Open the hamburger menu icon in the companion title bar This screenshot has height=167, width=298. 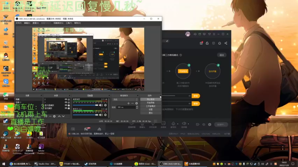214,34
